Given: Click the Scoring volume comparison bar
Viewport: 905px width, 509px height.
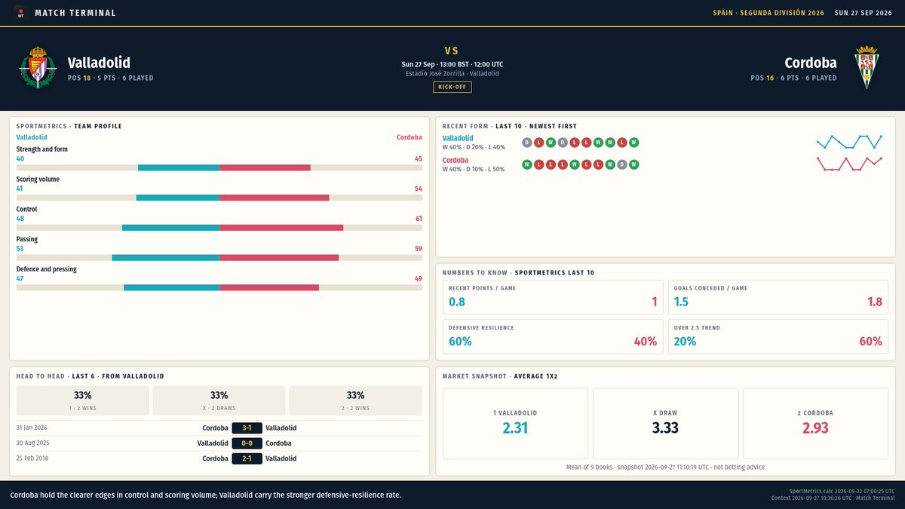Looking at the screenshot, I should coord(219,198).
